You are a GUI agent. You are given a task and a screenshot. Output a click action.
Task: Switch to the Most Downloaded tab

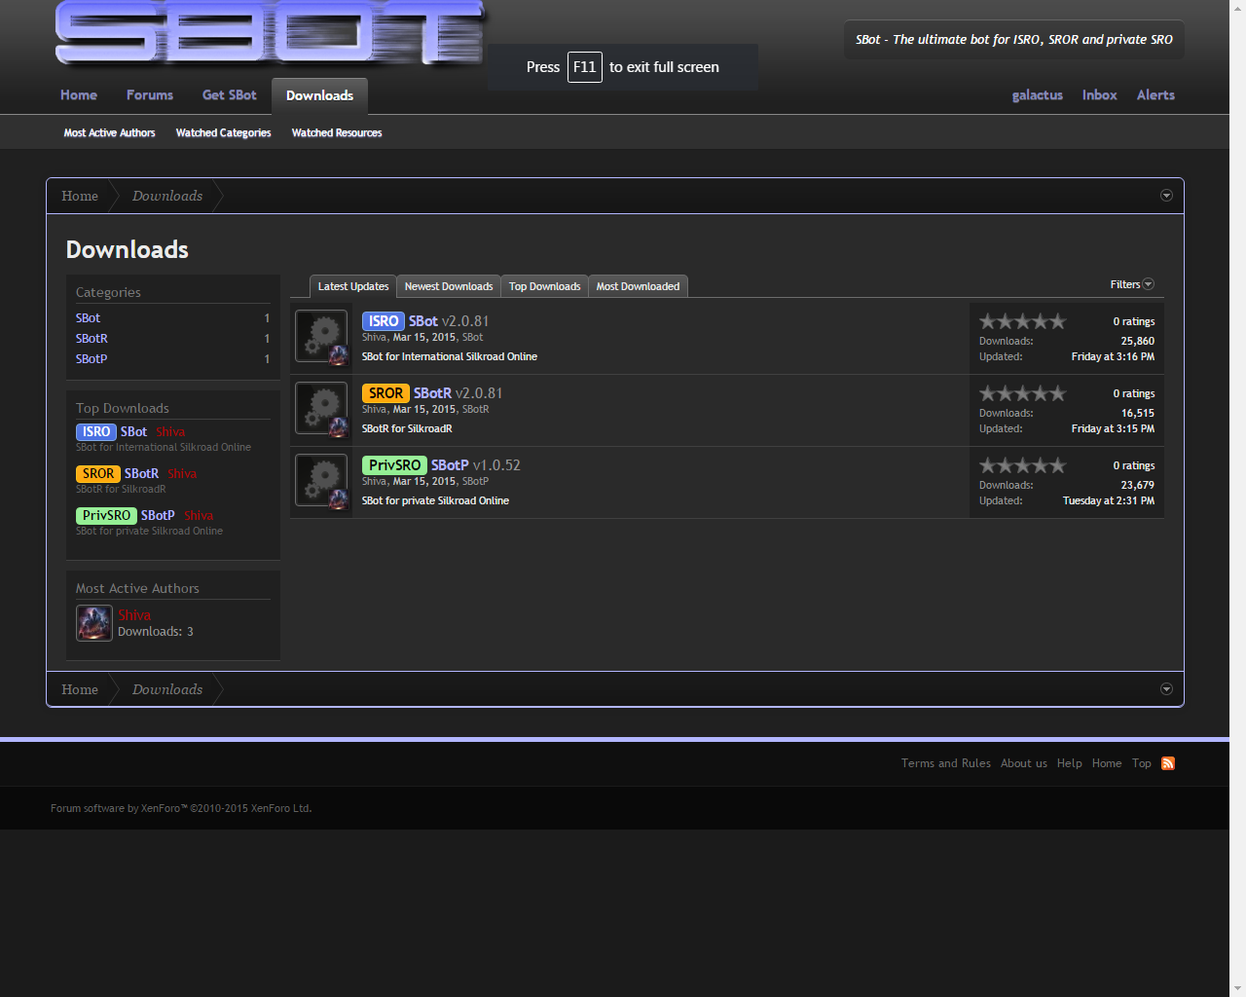pyautogui.click(x=638, y=286)
